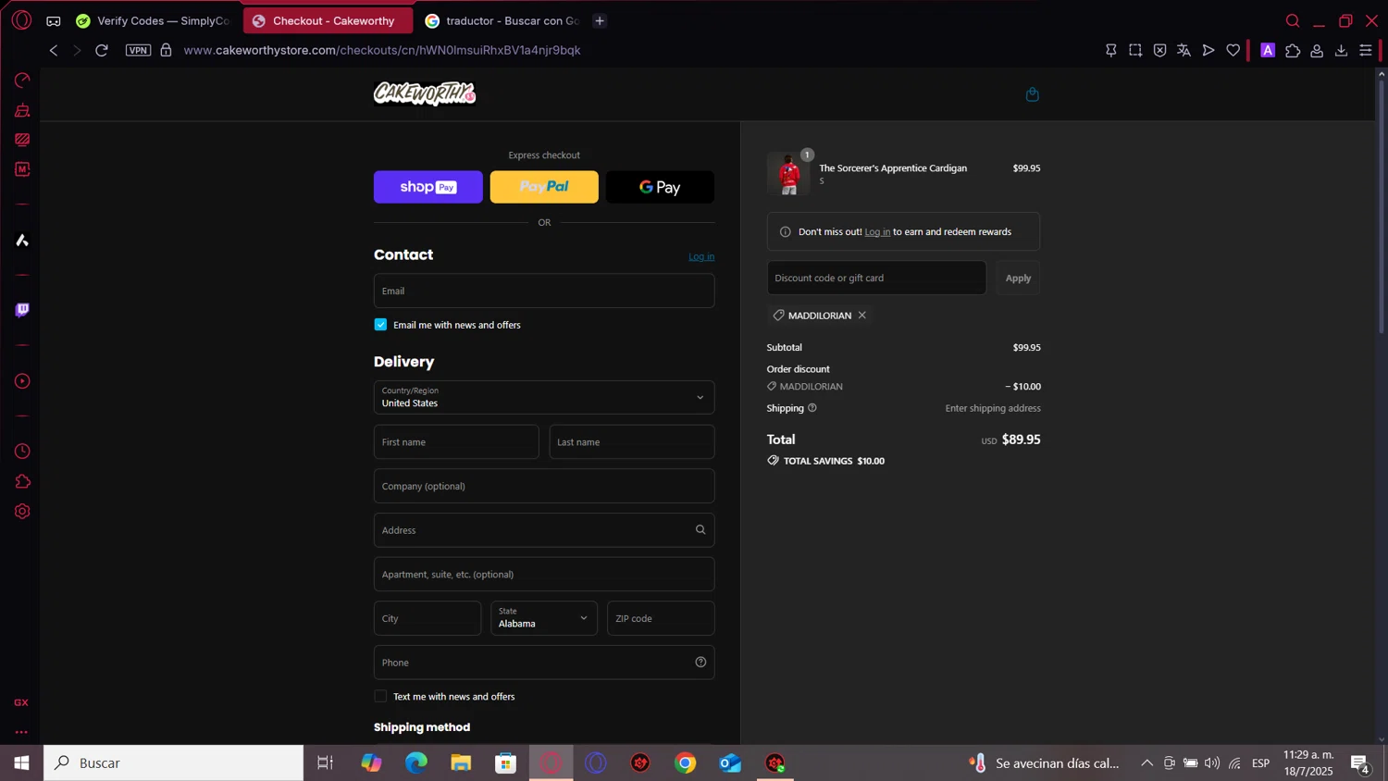Image resolution: width=1388 pixels, height=781 pixels.
Task: Click the Windows taskbar search box
Action: tap(173, 763)
